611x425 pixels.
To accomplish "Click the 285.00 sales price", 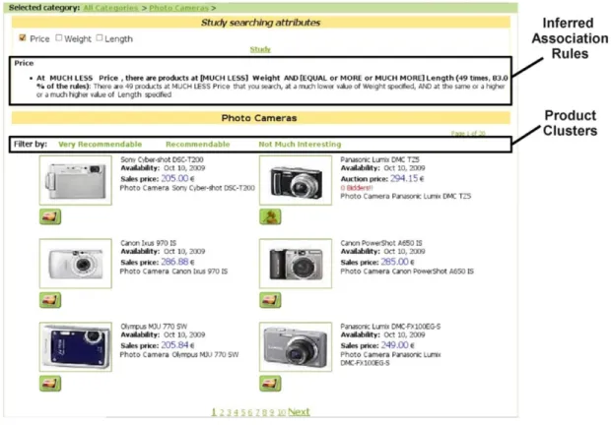I will pyautogui.click(x=395, y=262).
